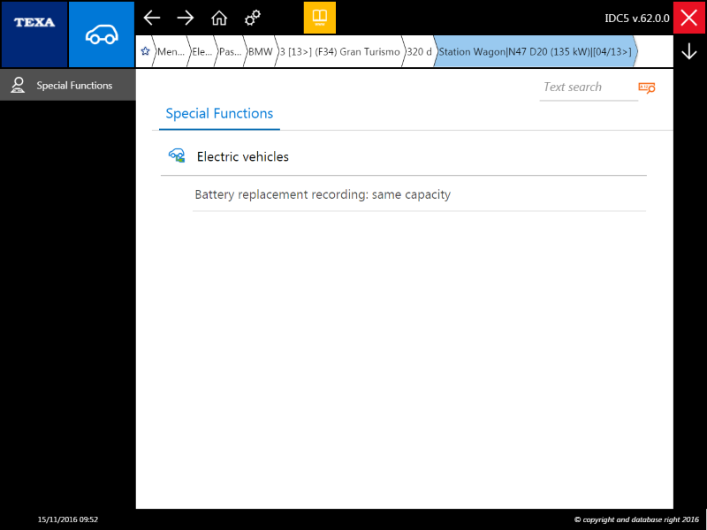Image resolution: width=707 pixels, height=530 pixels.
Task: Click the orange search icon
Action: (x=647, y=87)
